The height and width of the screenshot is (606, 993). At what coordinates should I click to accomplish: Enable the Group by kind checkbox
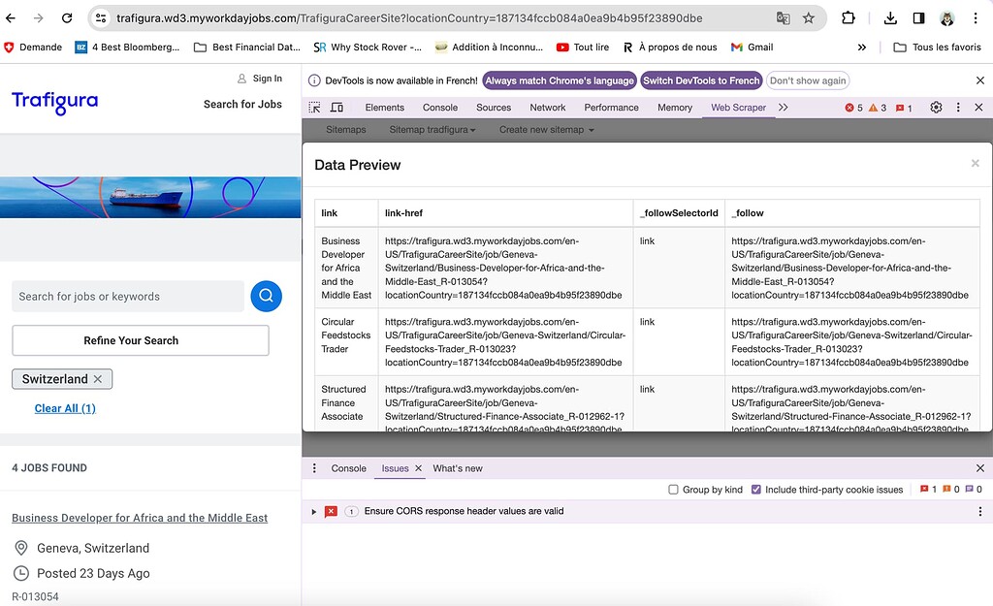point(674,490)
